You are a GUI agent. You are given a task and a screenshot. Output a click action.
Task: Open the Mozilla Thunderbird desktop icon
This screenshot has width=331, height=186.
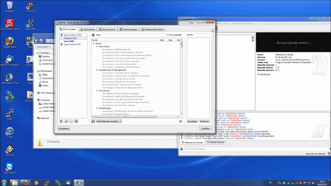pos(10,60)
